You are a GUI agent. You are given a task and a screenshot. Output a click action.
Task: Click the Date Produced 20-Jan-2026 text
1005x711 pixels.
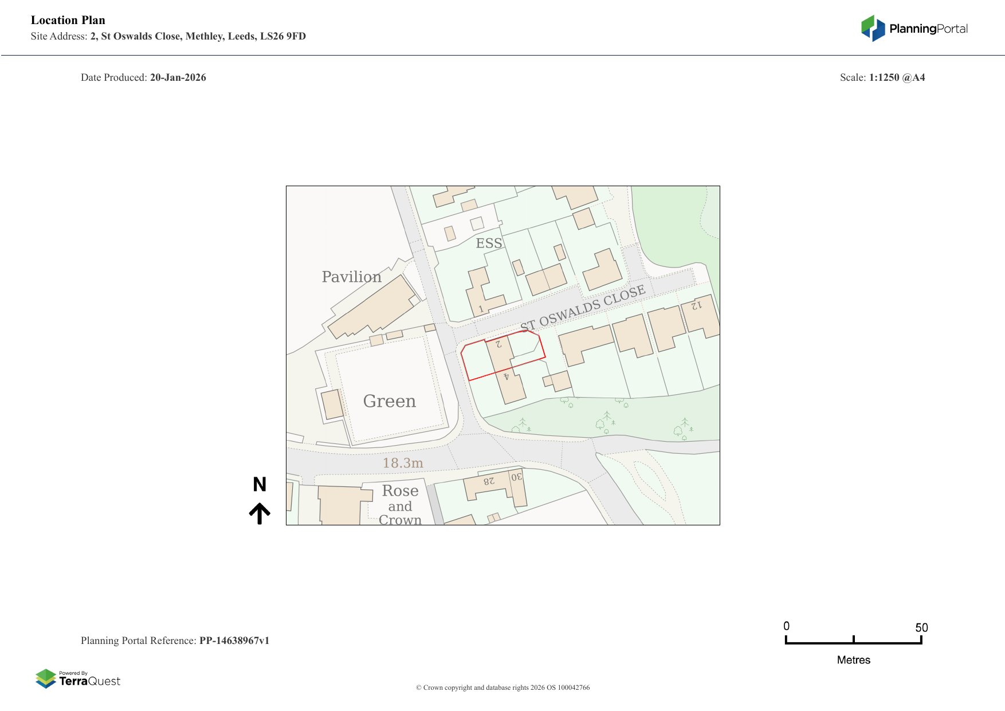click(143, 77)
